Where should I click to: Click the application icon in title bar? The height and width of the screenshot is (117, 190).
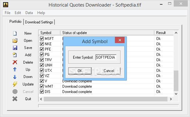tap(6, 5)
